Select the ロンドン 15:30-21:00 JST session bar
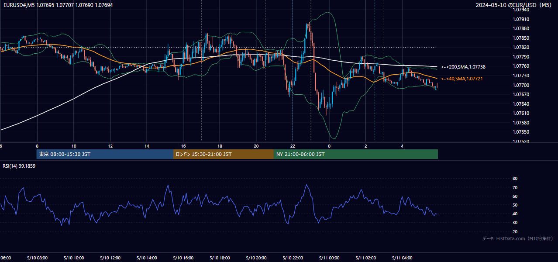 click(x=224, y=154)
